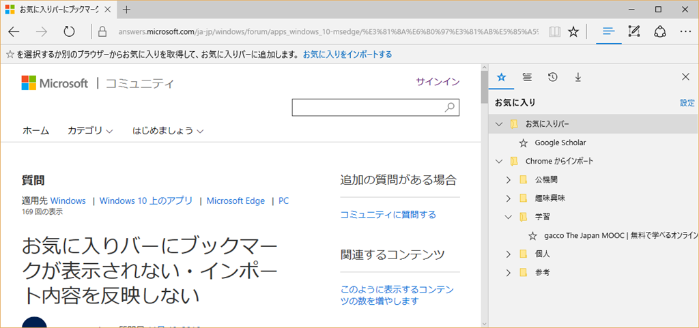Expand the 個人 folder chevron
The width and height of the screenshot is (699, 328).
coord(508,254)
